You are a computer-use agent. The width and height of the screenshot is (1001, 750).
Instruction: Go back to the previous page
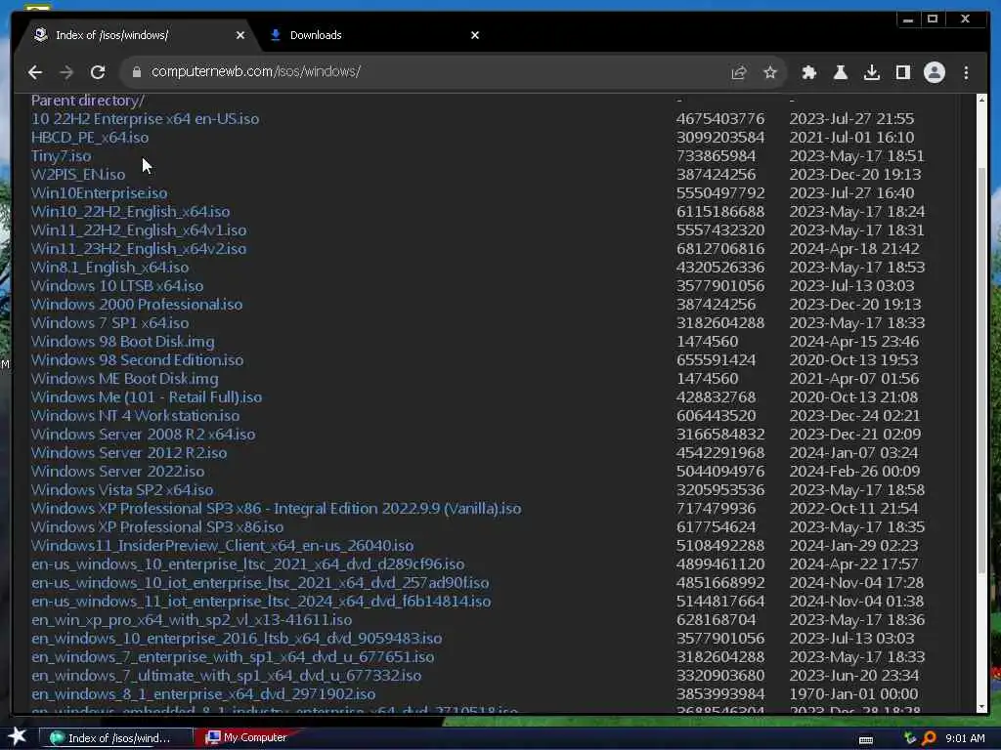(x=35, y=72)
